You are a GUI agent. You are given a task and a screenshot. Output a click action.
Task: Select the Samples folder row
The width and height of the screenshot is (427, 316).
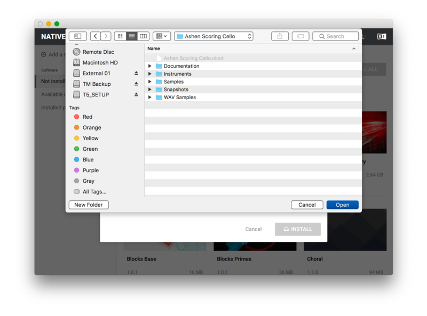pos(253,82)
